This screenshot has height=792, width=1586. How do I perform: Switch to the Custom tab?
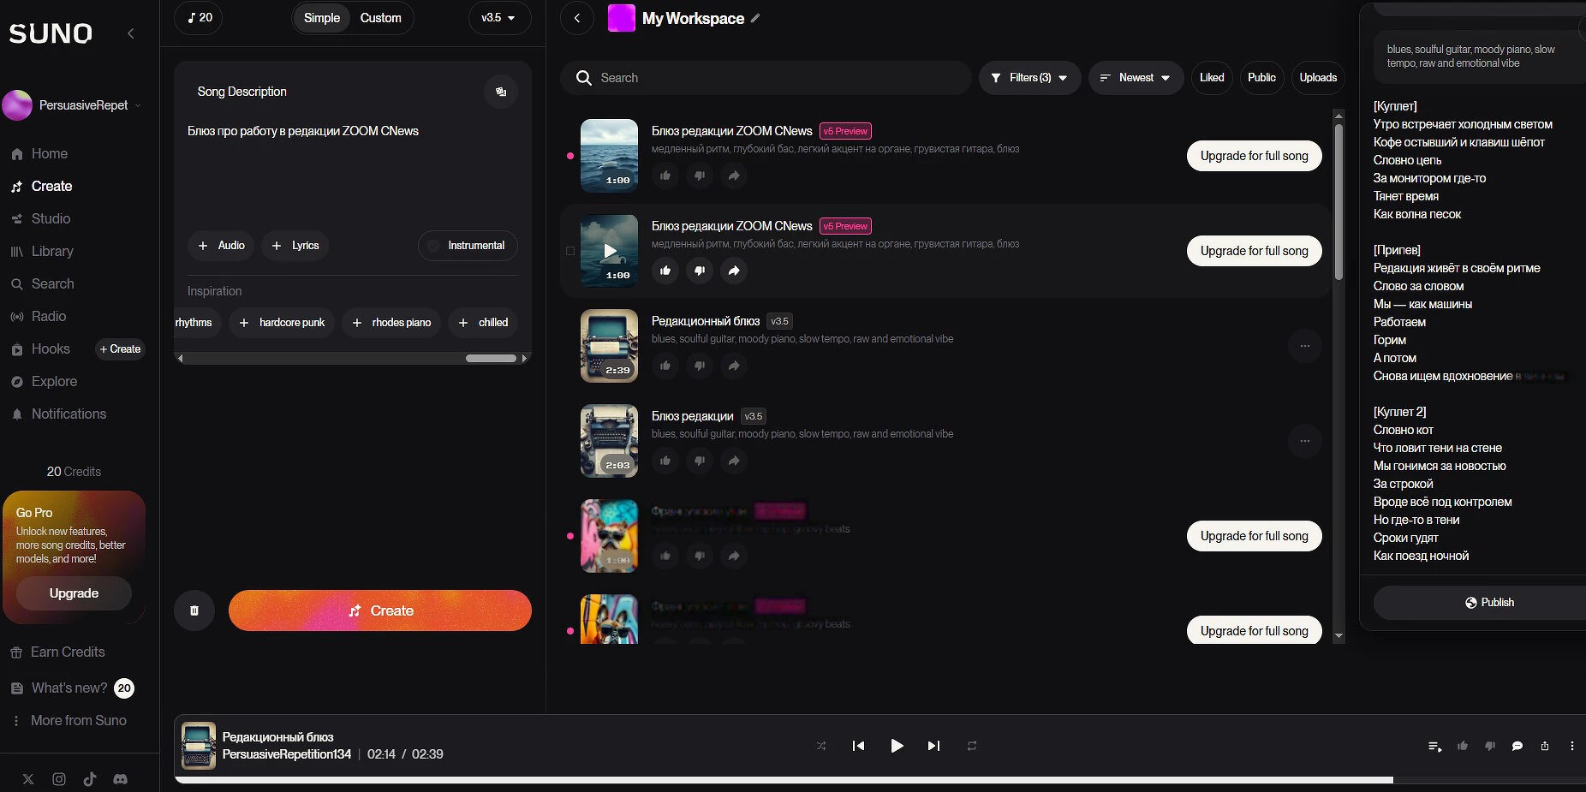tap(380, 18)
